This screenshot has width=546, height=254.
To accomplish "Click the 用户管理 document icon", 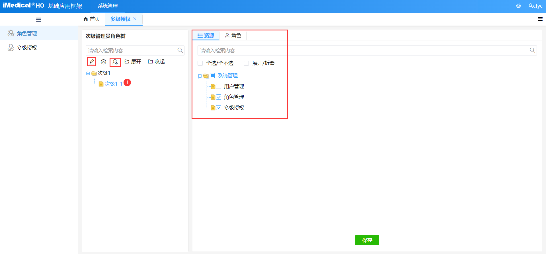I will click(213, 86).
